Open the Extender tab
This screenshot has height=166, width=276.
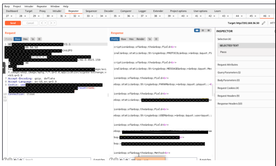(x=158, y=11)
